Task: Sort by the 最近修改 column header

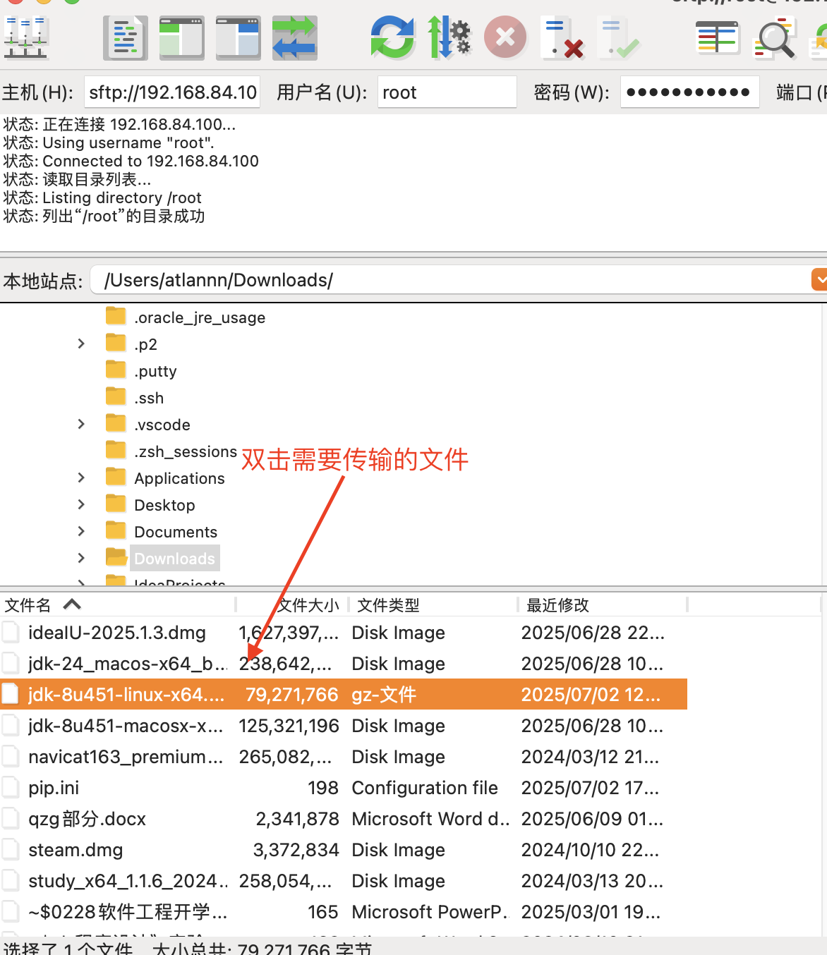Action: [x=603, y=604]
